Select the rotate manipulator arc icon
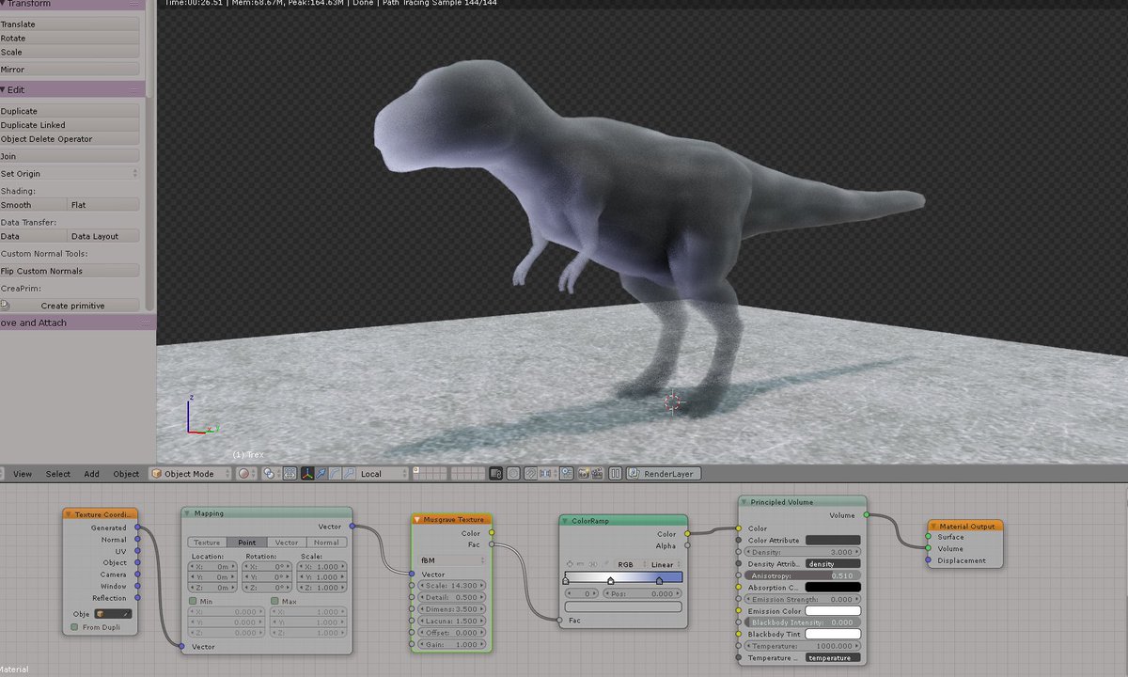Viewport: 1128px width, 677px height. point(334,474)
